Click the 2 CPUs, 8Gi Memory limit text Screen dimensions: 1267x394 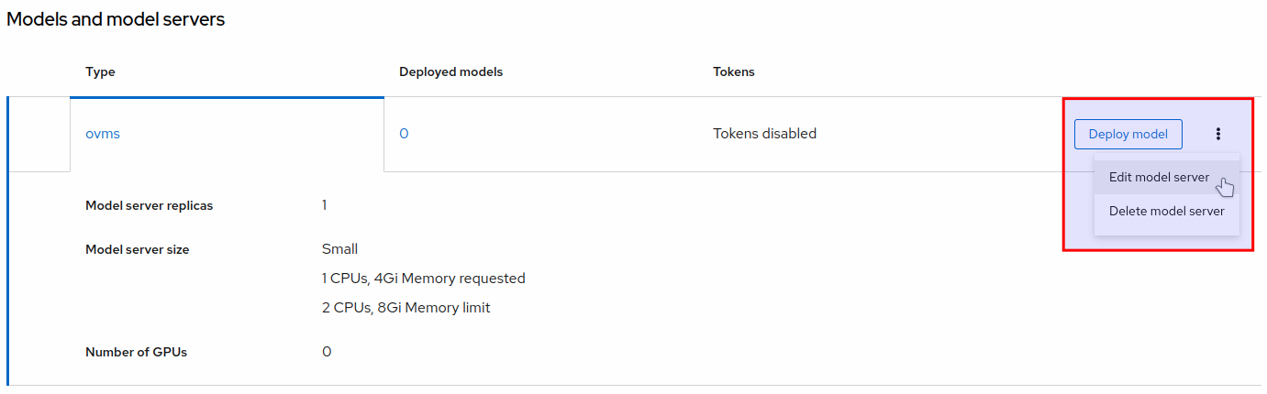[406, 308]
